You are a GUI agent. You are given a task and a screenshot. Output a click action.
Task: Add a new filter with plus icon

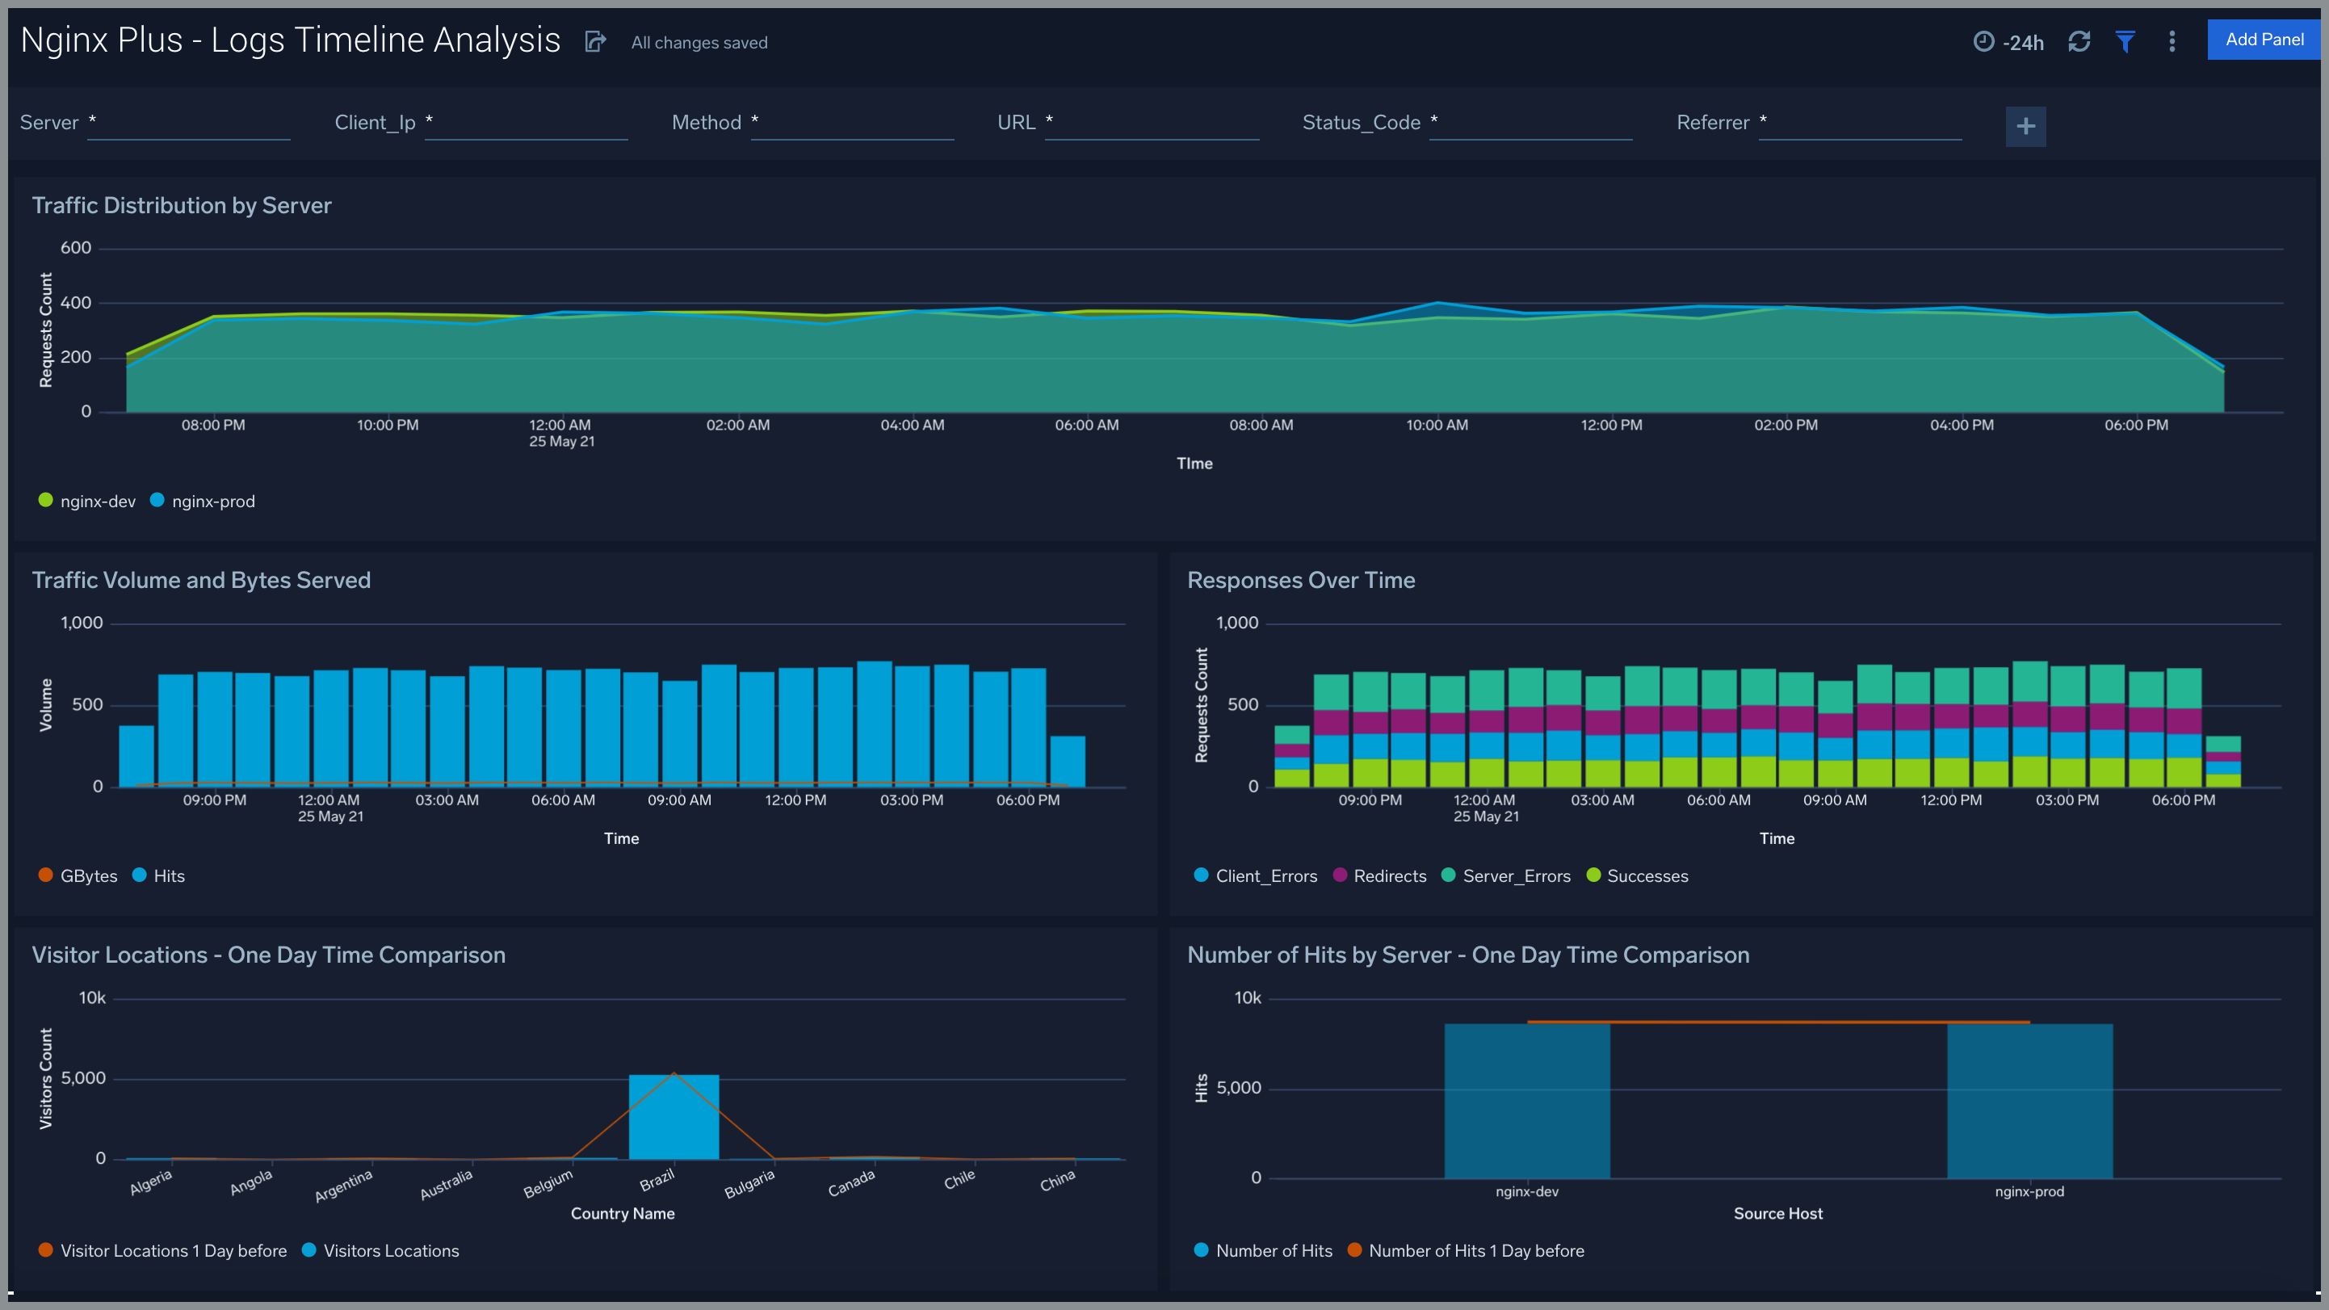2025,126
